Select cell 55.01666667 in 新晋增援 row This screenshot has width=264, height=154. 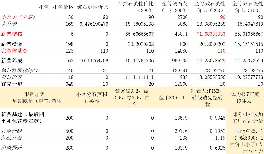tap(245, 34)
